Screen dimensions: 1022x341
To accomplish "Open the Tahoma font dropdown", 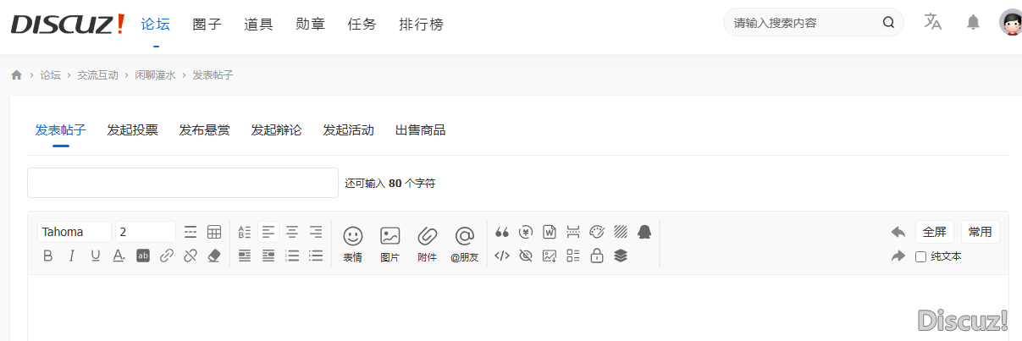I will click(x=74, y=232).
